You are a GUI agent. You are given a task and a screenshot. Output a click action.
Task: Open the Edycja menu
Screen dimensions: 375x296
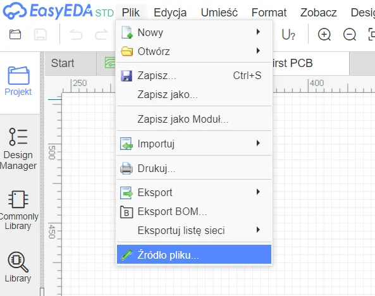tap(170, 13)
